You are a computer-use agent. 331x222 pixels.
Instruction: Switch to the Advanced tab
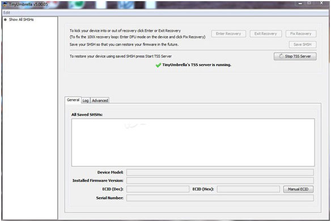click(x=100, y=101)
